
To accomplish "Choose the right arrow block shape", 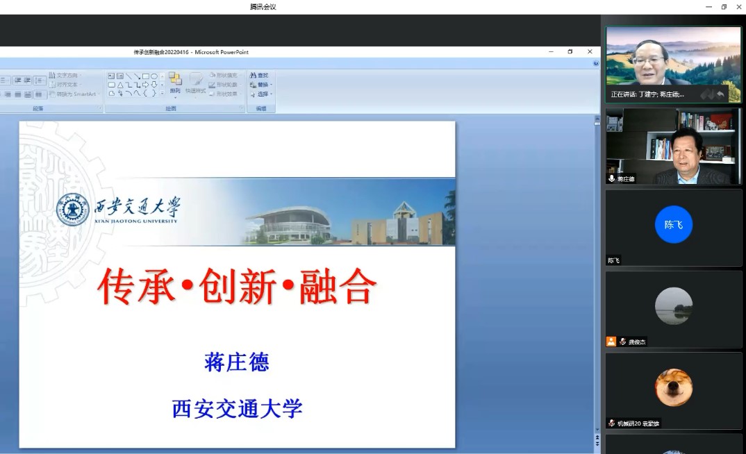I will pyautogui.click(x=146, y=85).
